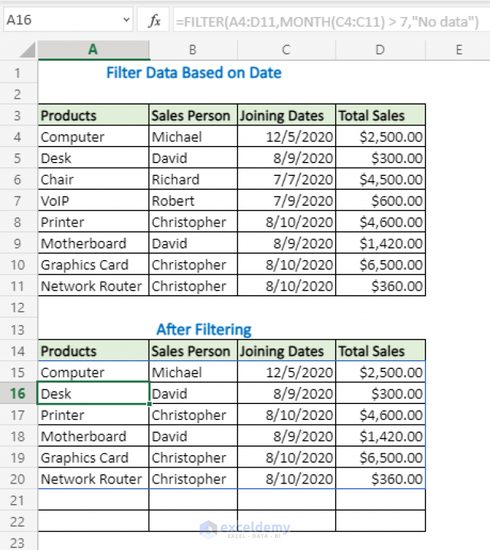
Task: Click the cell showing $2,500.00 for Computer
Action: click(380, 136)
